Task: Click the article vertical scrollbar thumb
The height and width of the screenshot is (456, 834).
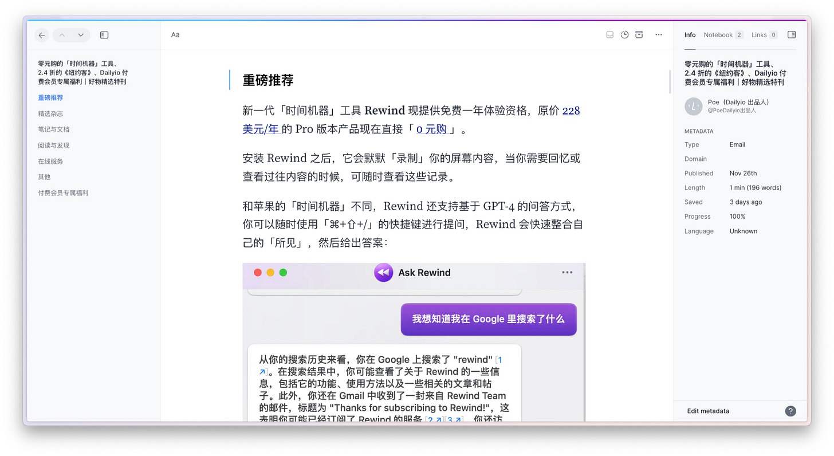Action: (670, 82)
